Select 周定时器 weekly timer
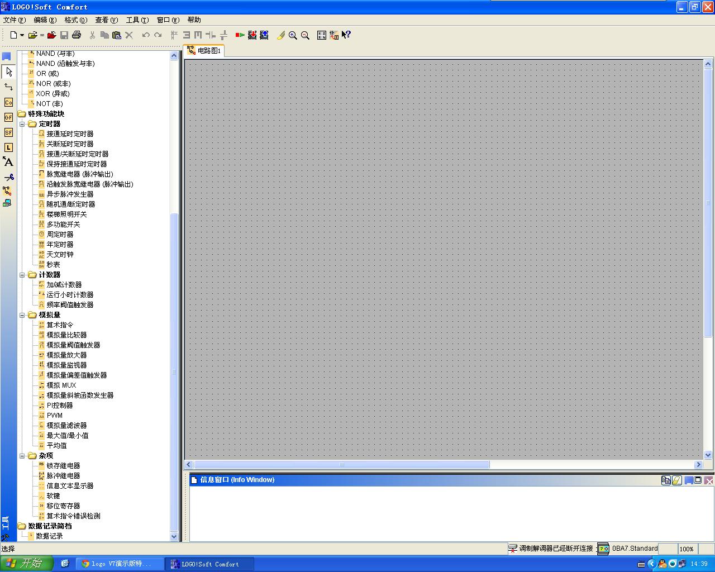Screen dimensions: 715x572 tap(60, 235)
